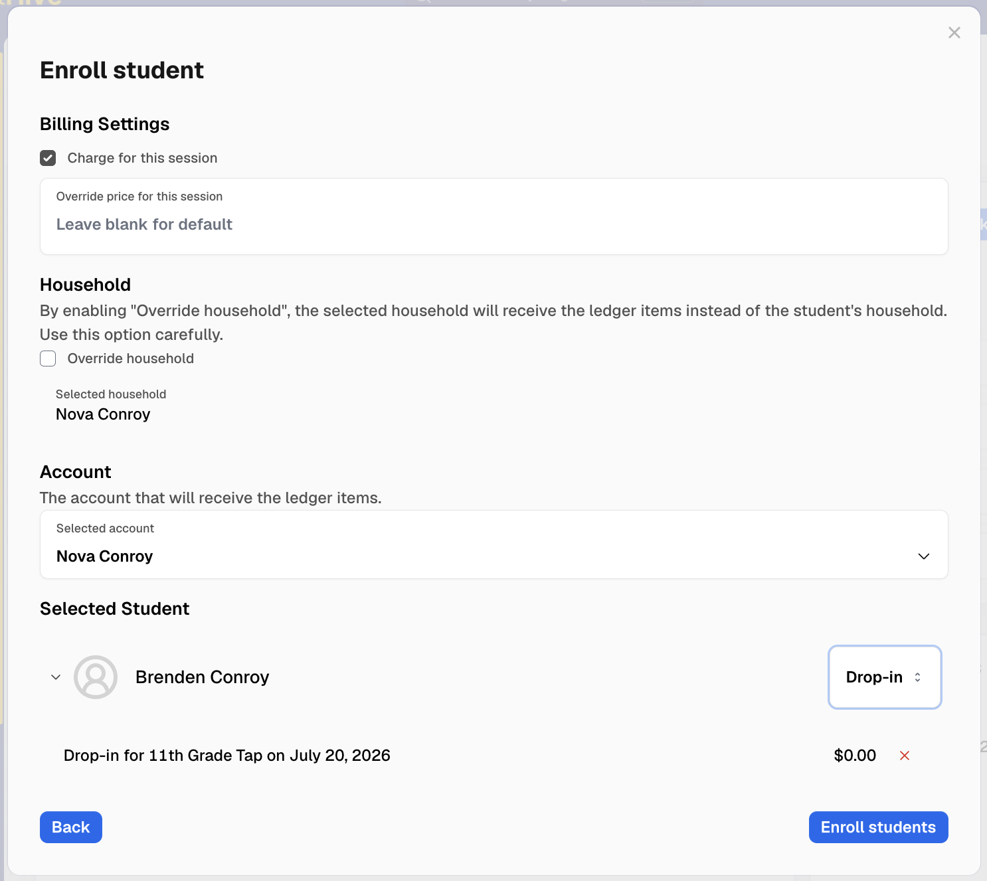The image size is (987, 881).
Task: Click the Back button
Action: [71, 827]
